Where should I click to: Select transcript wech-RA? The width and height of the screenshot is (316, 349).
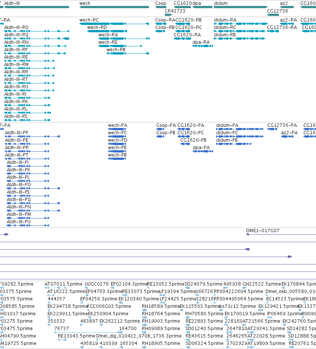coord(124,39)
